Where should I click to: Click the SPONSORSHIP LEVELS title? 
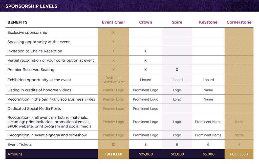point(31,6)
